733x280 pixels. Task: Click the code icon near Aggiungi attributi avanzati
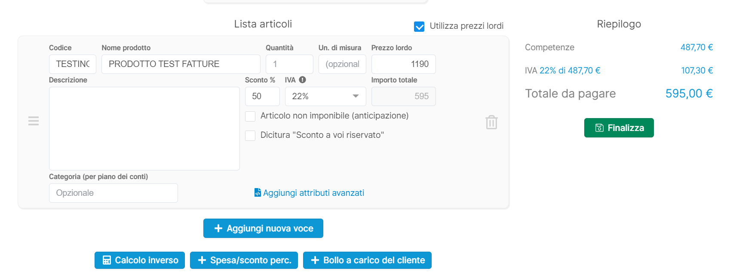click(258, 192)
